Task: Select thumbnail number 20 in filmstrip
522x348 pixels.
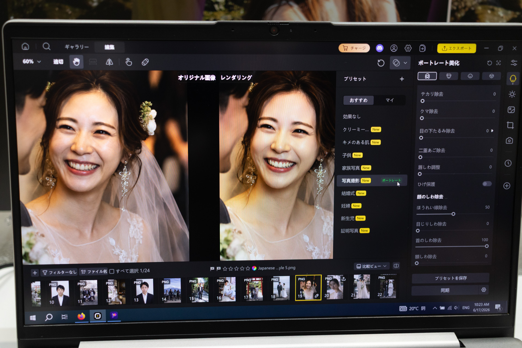Action: click(x=335, y=287)
